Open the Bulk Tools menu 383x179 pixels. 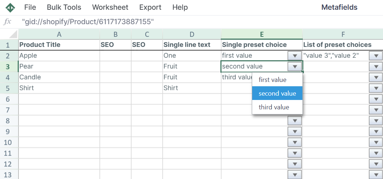pyautogui.click(x=64, y=8)
